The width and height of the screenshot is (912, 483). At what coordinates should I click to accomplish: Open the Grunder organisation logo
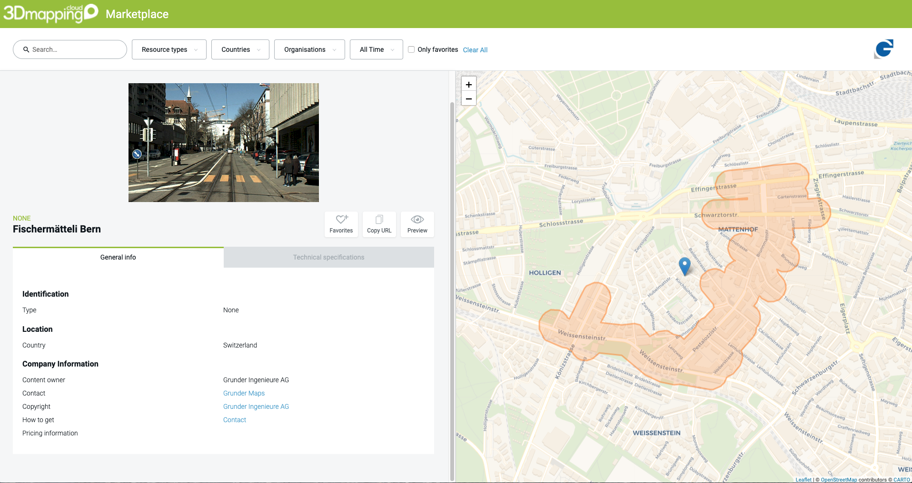coord(884,49)
